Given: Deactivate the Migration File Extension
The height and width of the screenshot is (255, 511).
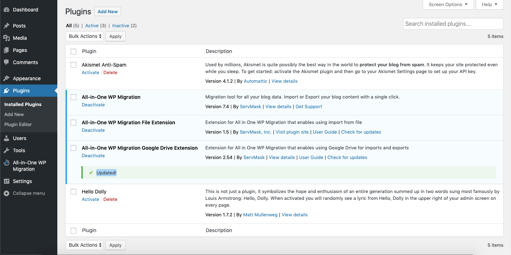Looking at the screenshot, I should point(93,130).
